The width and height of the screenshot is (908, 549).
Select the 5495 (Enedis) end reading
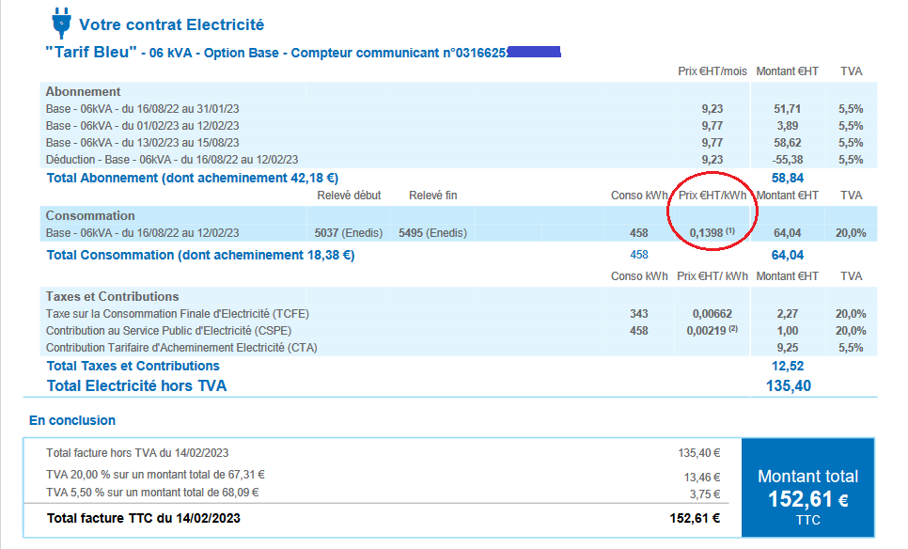click(x=432, y=233)
